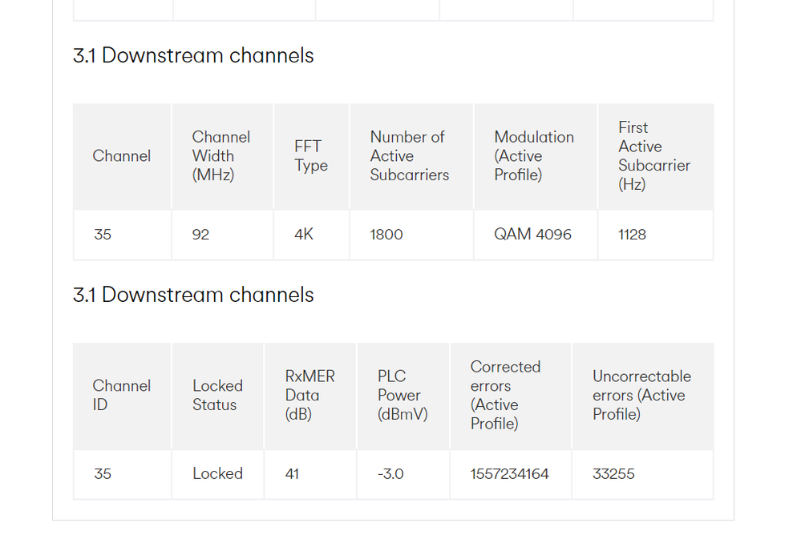
Task: Select the first 3.1 Downstream channels heading
Action: (193, 55)
